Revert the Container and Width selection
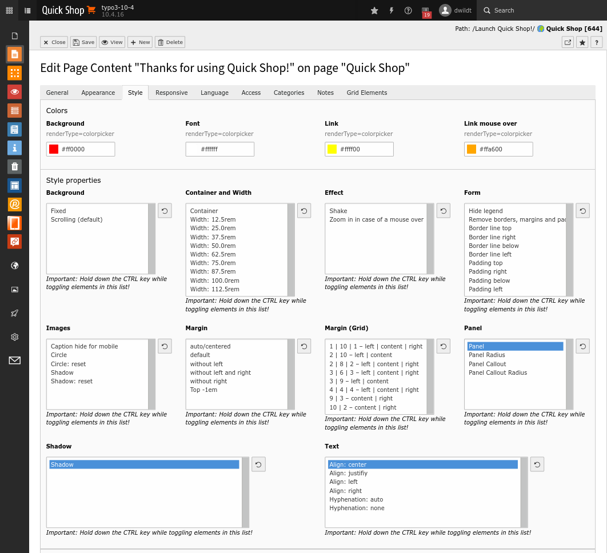The height and width of the screenshot is (553, 607). point(304,211)
